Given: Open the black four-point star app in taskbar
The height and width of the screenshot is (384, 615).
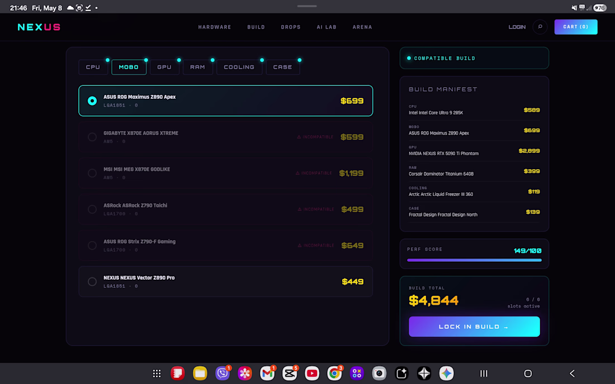Looking at the screenshot, I should [x=424, y=373].
